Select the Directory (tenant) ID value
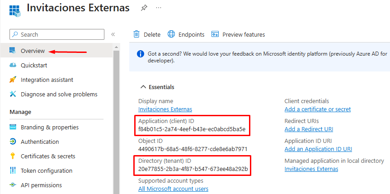The width and height of the screenshot is (390, 194). click(x=193, y=169)
